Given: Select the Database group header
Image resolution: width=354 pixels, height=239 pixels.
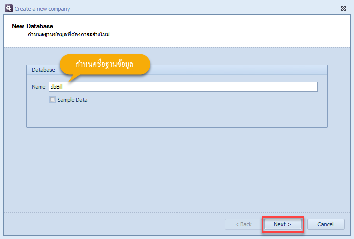Looking at the screenshot, I should (43, 70).
